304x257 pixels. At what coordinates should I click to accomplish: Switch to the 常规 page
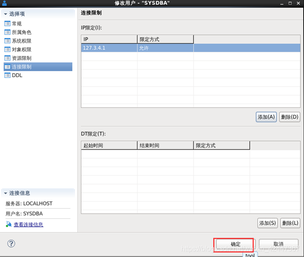click(17, 24)
